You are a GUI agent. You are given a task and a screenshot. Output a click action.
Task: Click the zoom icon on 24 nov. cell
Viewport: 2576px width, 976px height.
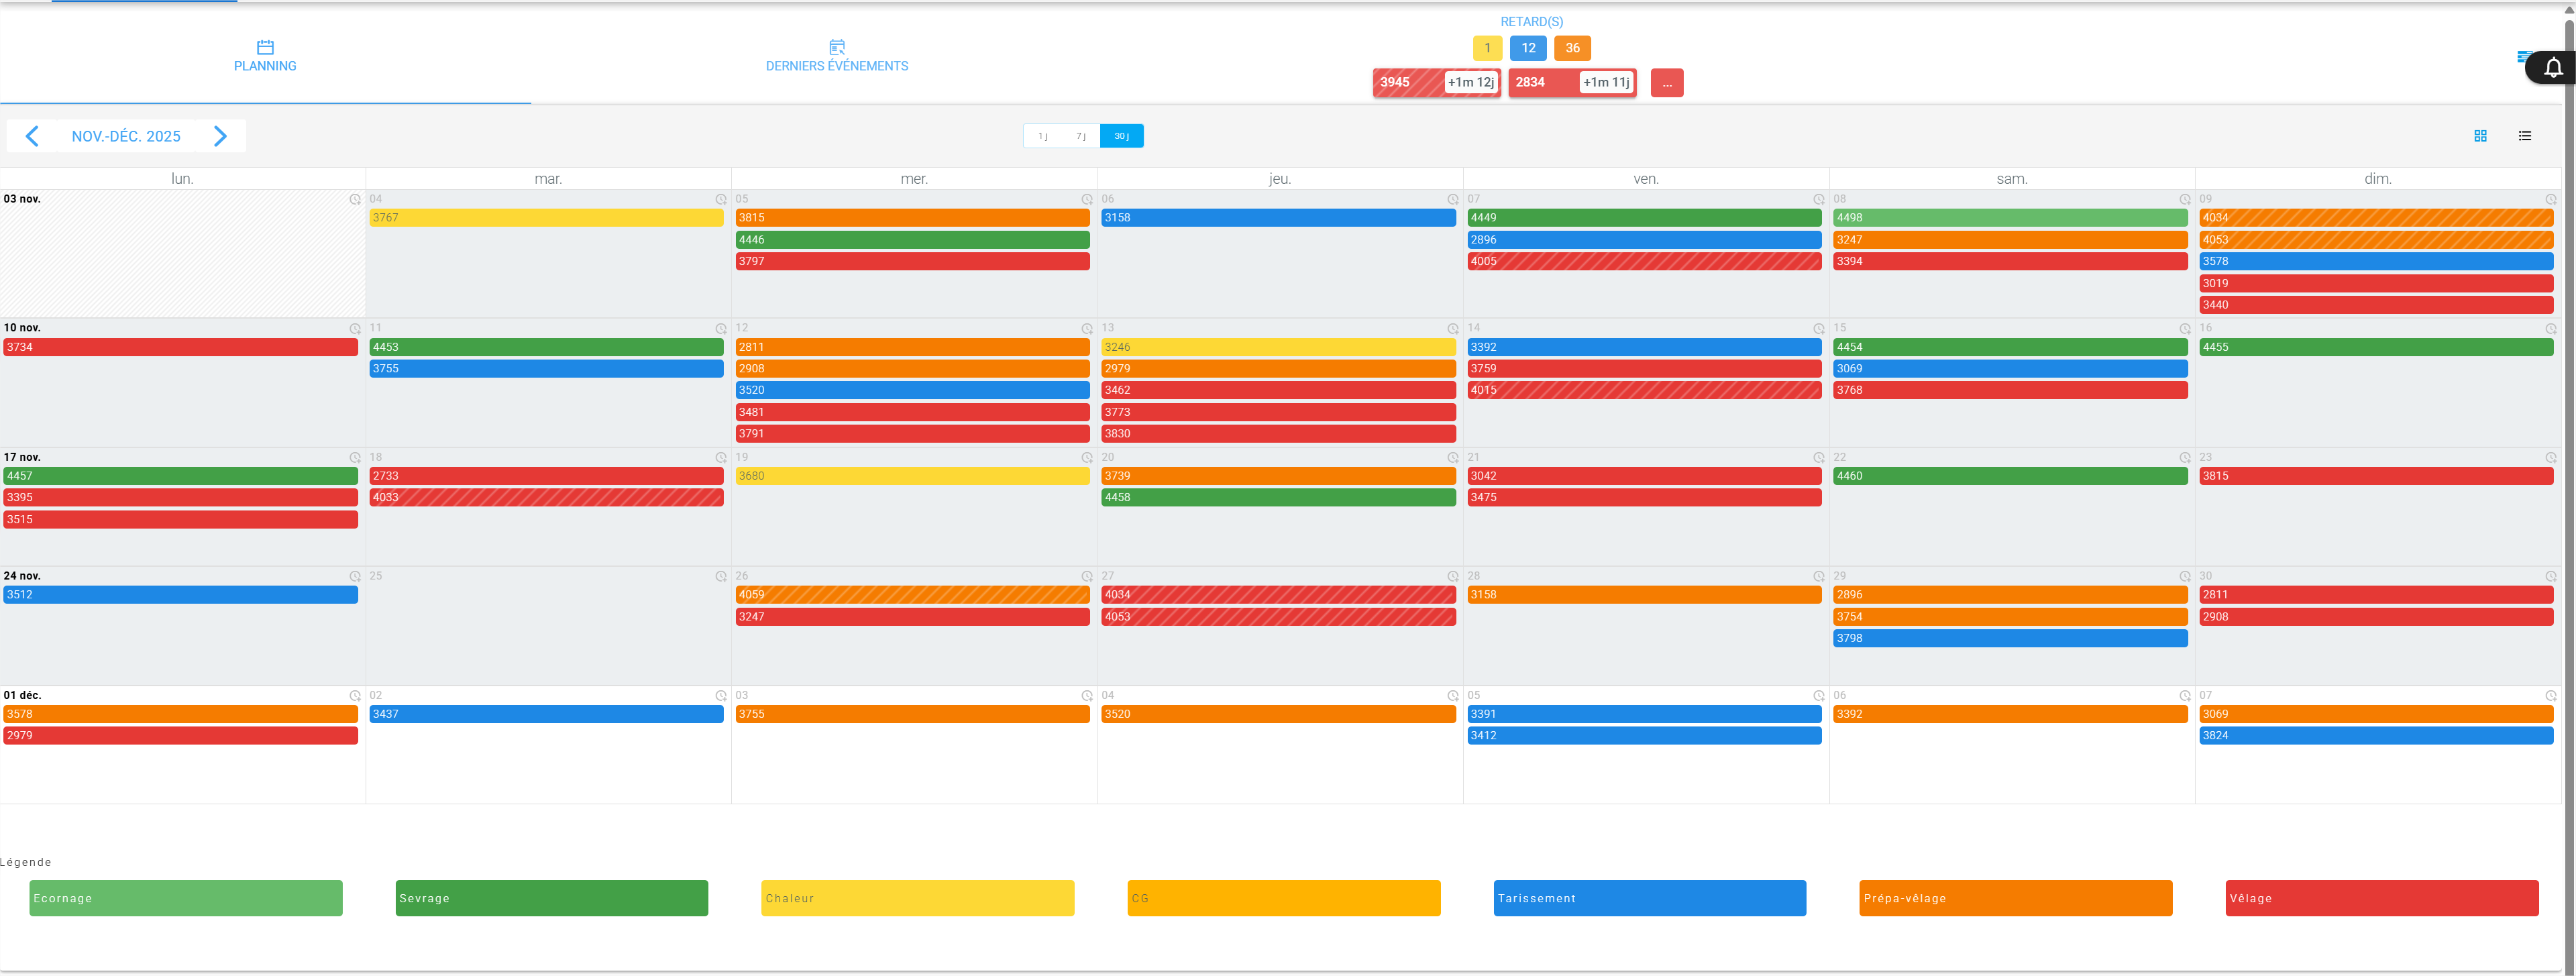tap(355, 577)
